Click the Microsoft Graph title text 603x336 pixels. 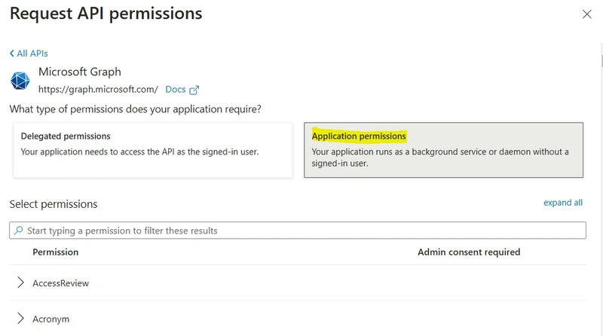[x=80, y=72]
